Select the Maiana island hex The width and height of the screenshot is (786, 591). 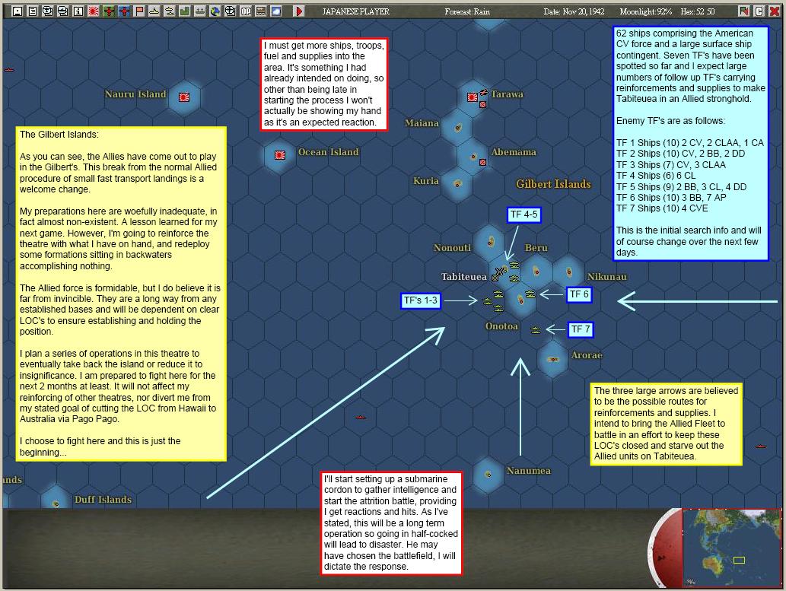[457, 129]
